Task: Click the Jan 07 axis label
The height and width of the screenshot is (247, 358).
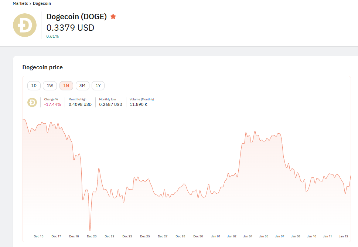Action: click(x=280, y=236)
